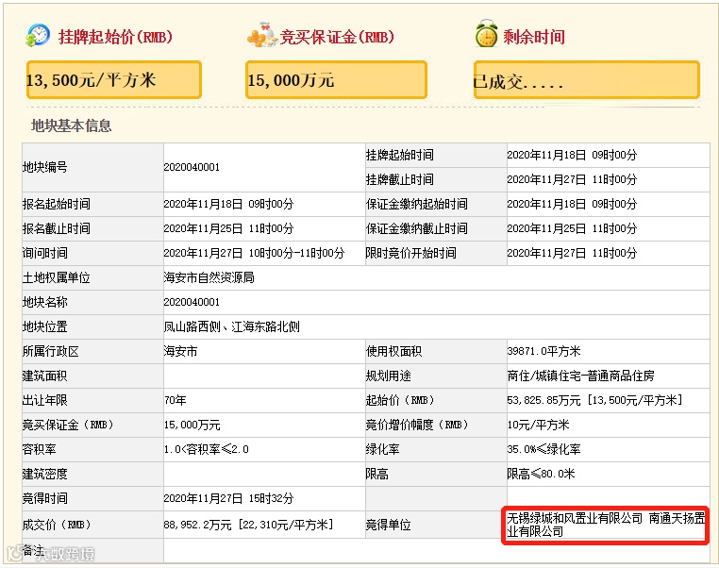Click the 容积率 label
The width and height of the screenshot is (719, 568).
pyautogui.click(x=39, y=450)
